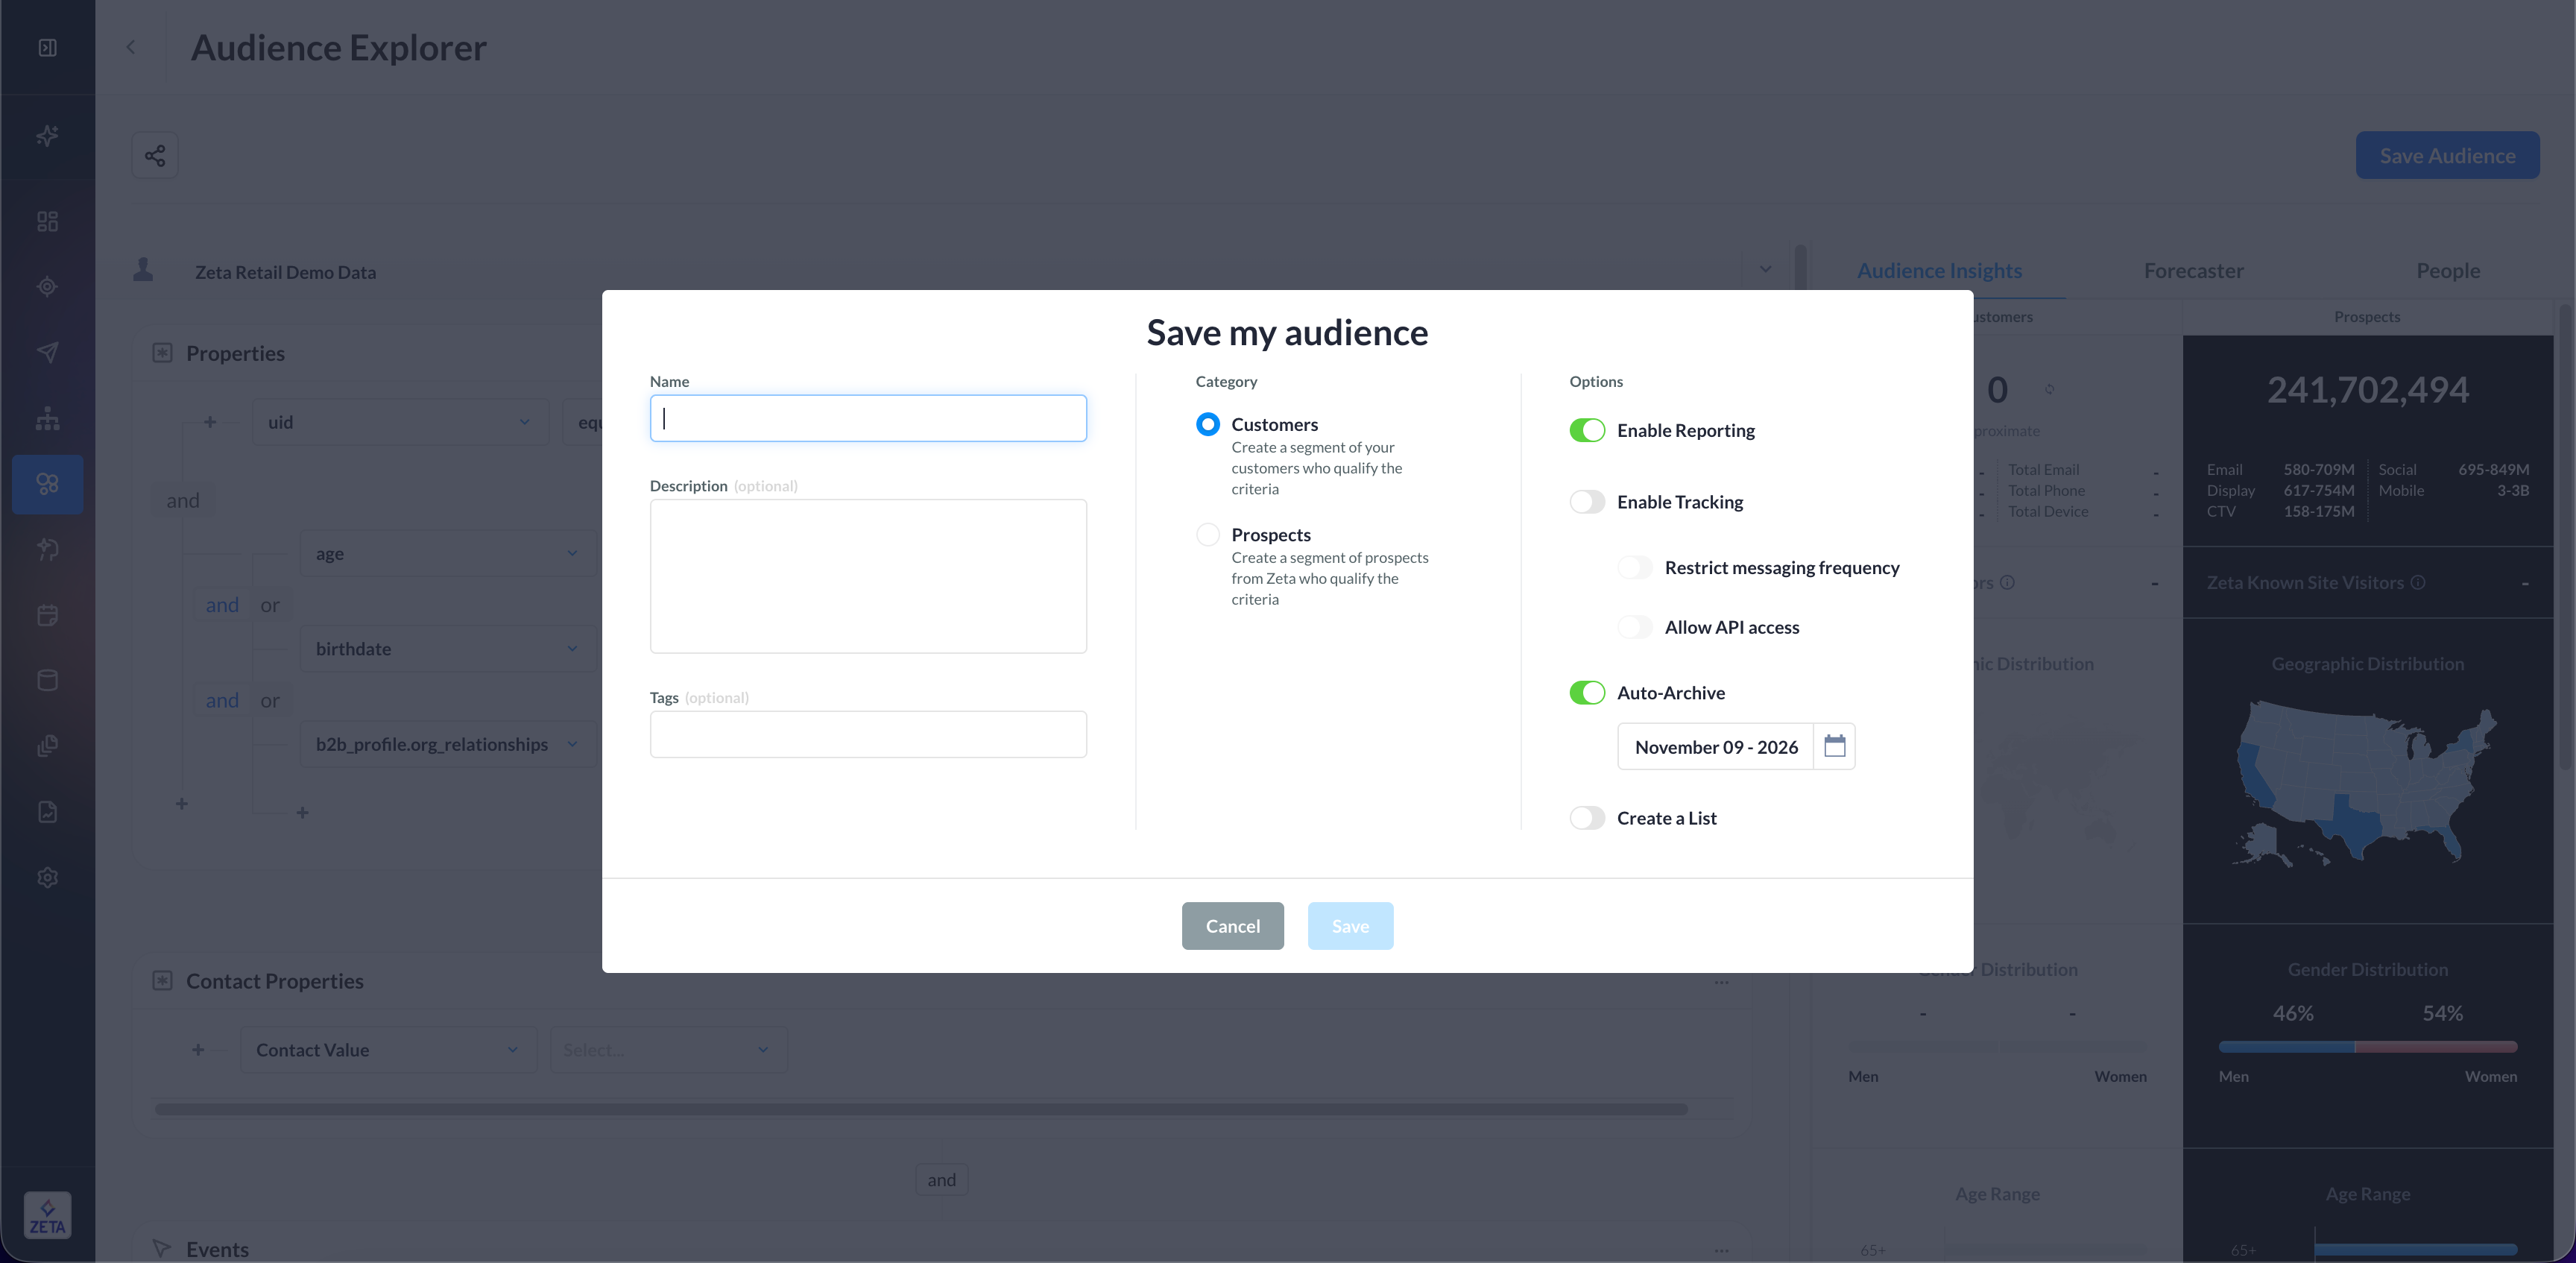Click the stacked copies sidebar icon

[47, 746]
